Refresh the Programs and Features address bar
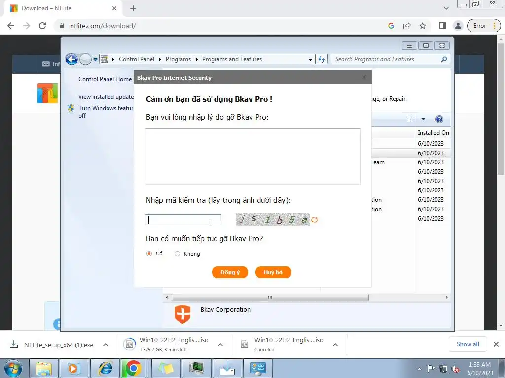The height and width of the screenshot is (378, 505). coord(322,59)
